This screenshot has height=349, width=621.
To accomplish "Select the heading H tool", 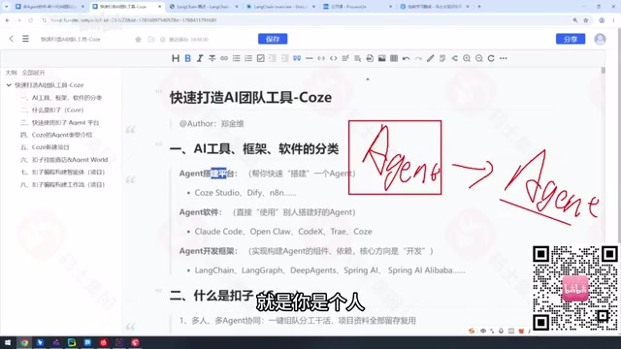I will pos(176,58).
